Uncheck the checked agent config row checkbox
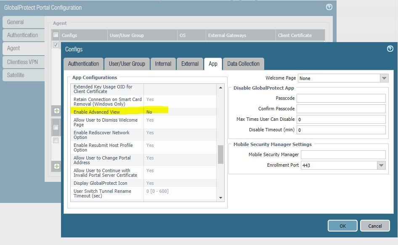398x245 pixels. [x=56, y=45]
